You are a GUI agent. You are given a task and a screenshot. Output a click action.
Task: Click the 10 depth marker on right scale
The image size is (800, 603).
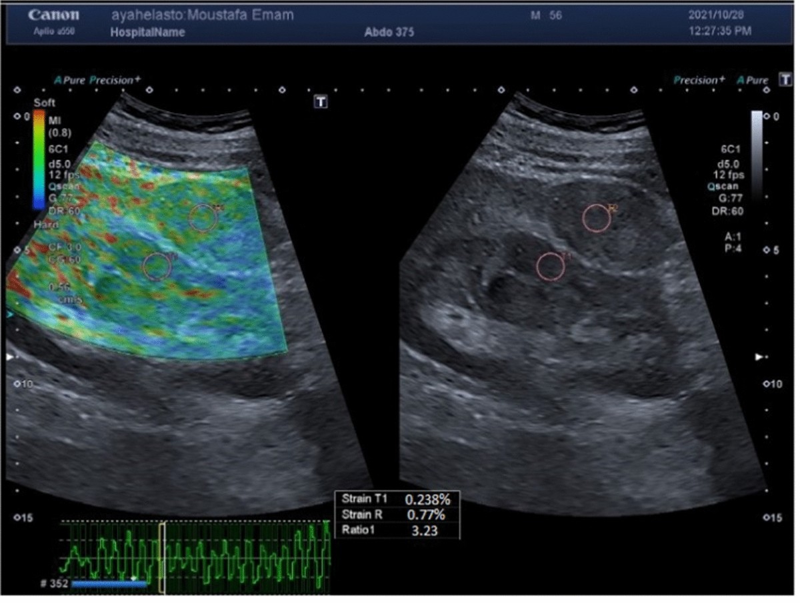coord(771,384)
